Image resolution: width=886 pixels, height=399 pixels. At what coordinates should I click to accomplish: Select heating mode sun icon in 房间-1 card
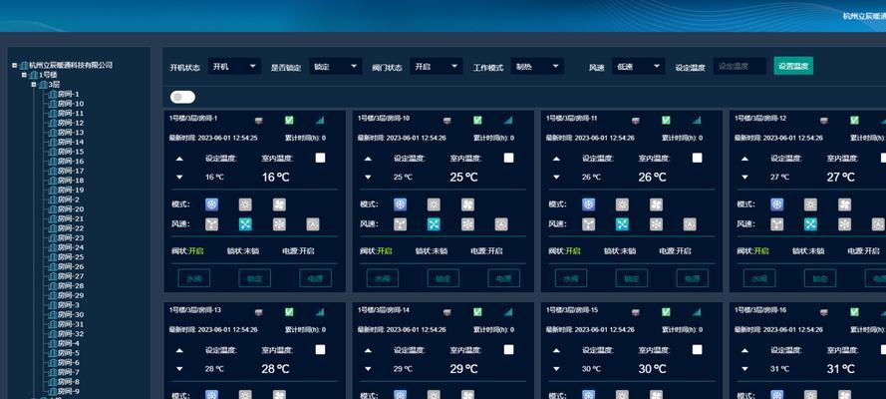[x=245, y=204]
